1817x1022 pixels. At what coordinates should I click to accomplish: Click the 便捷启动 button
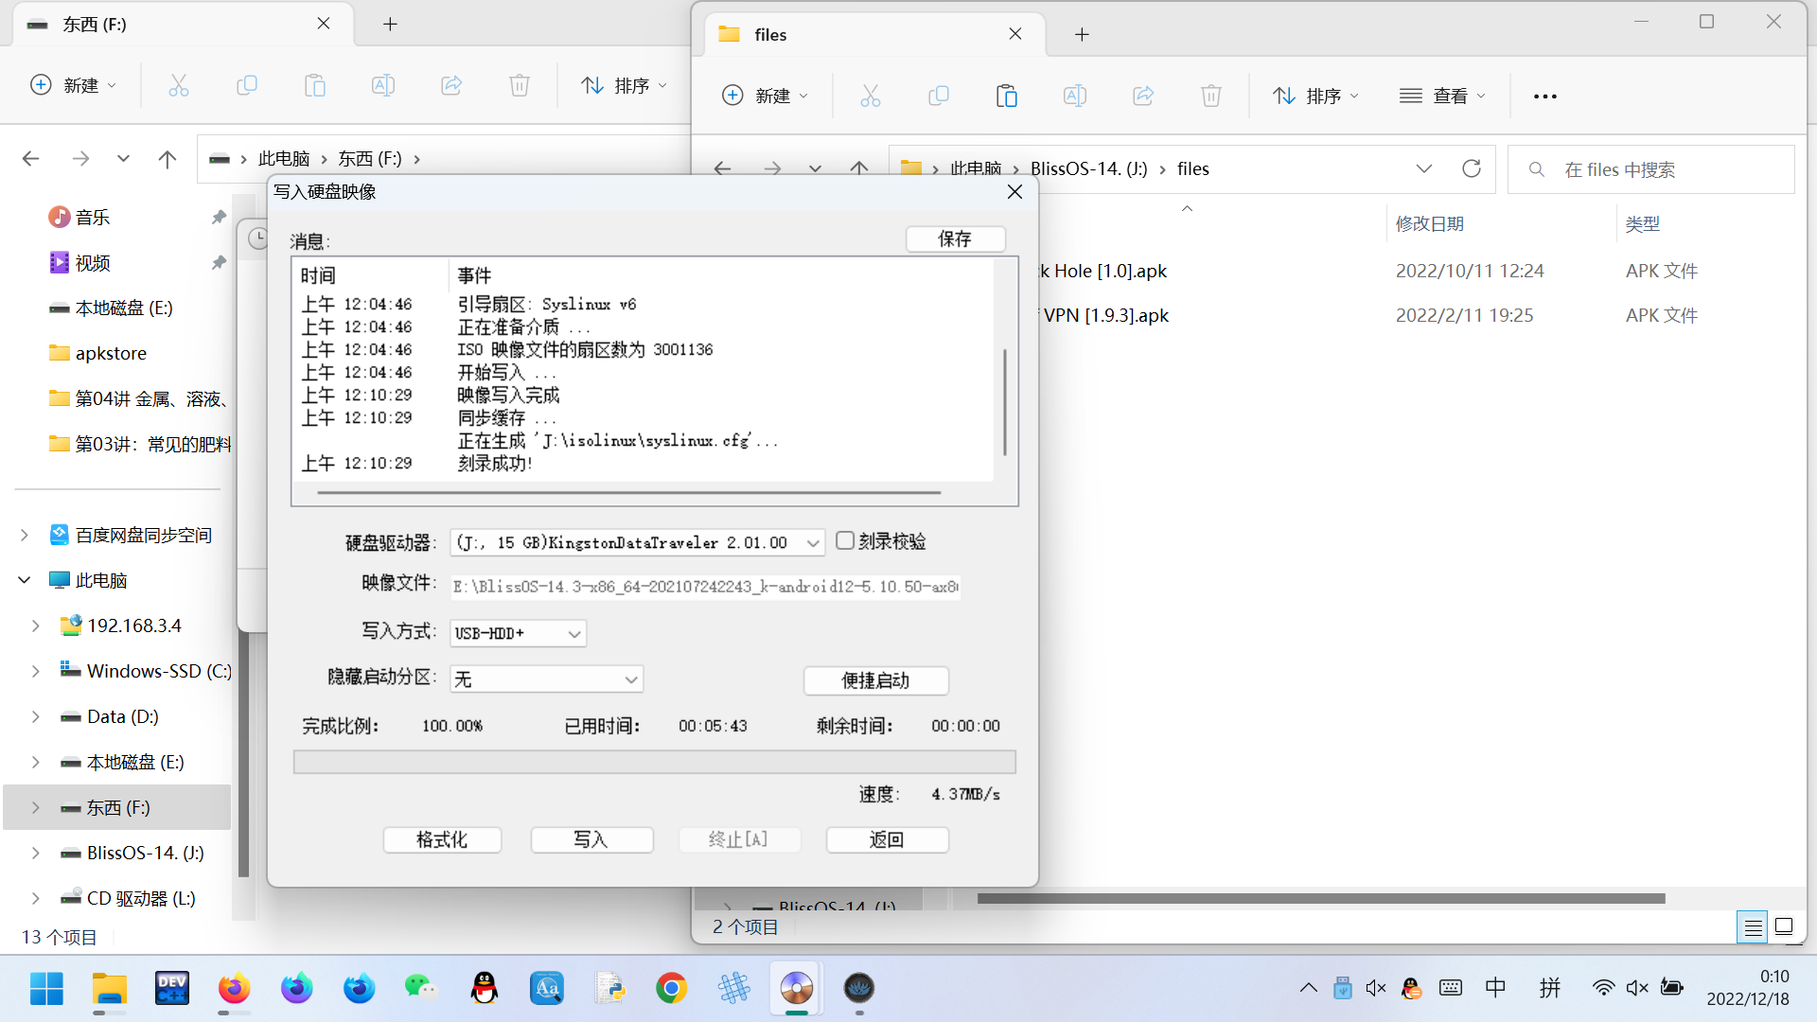pos(875,680)
